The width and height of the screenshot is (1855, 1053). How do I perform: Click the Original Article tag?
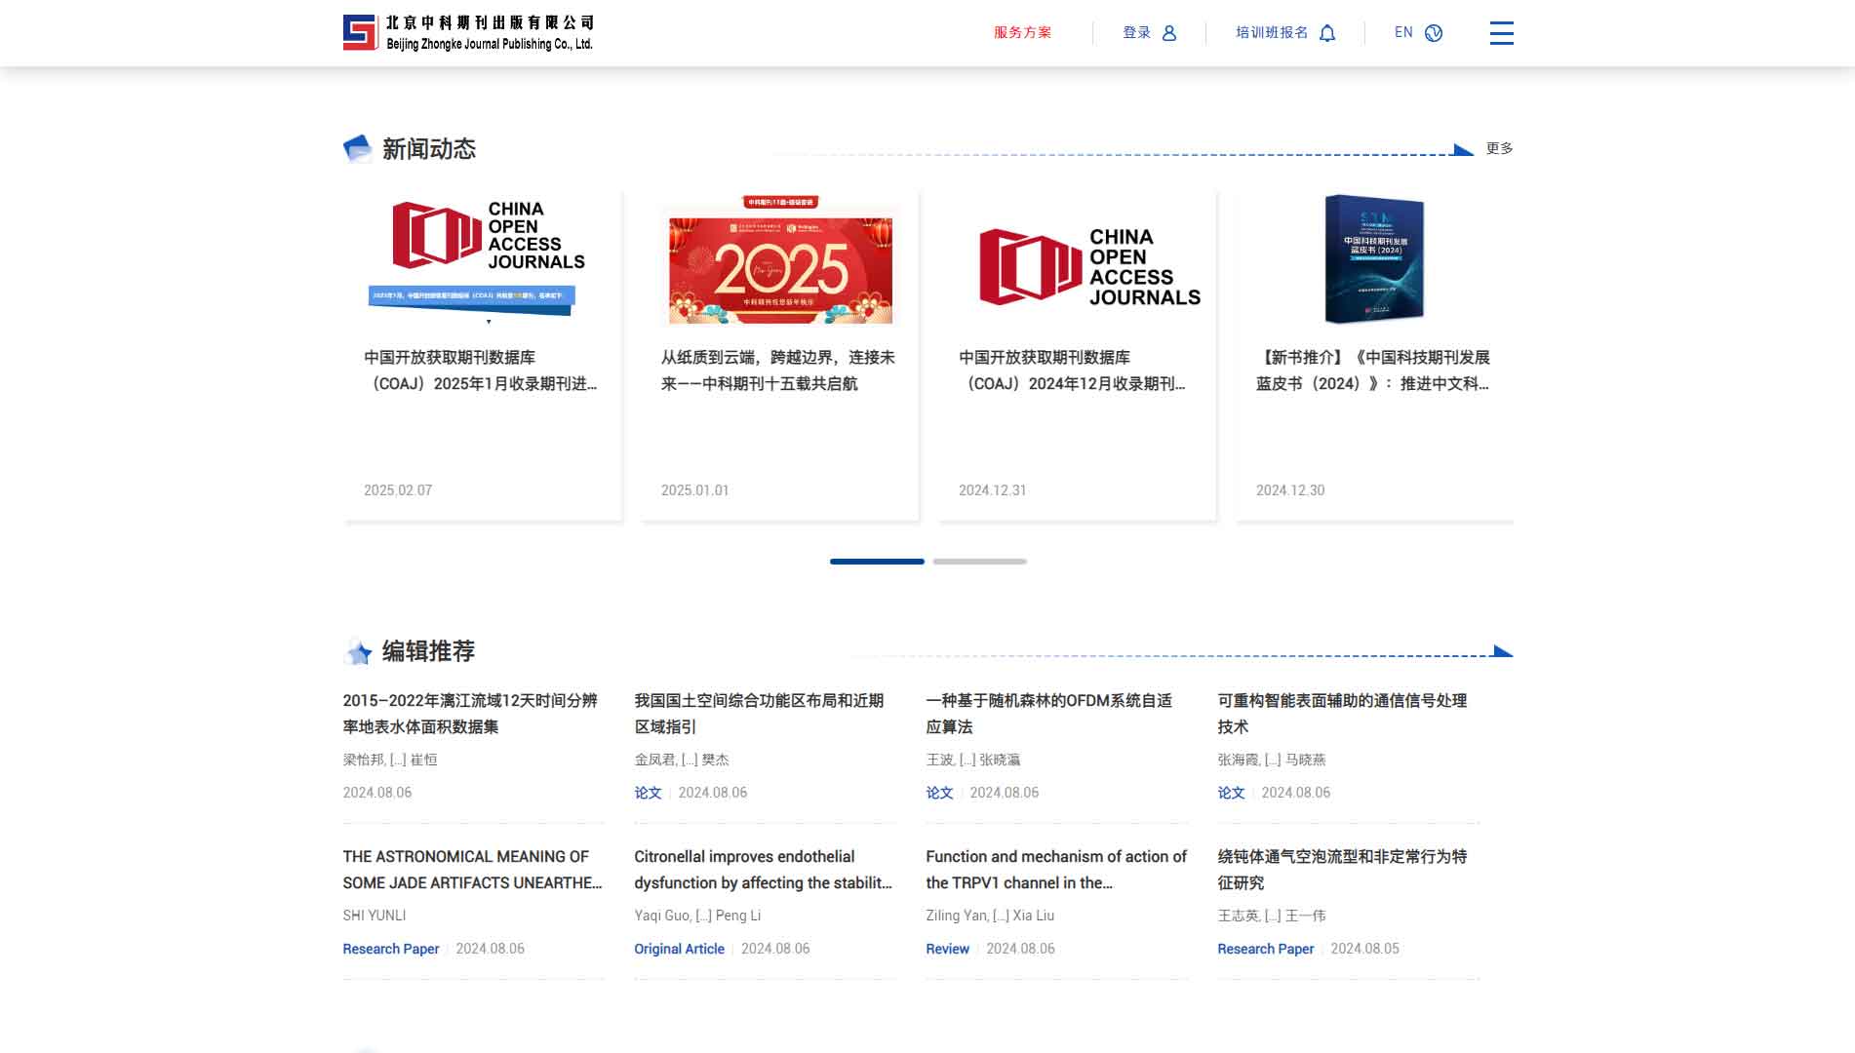680,949
